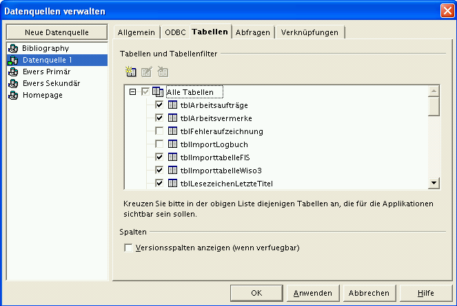Click the Ewers Primär data source icon

[12, 72]
